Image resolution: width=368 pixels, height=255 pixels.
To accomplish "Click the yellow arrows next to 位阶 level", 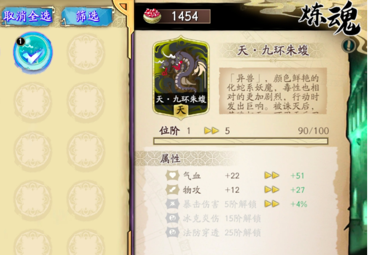I will point(212,131).
